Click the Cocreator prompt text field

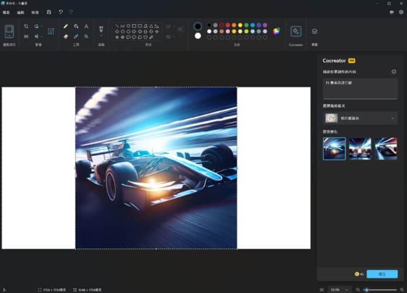click(360, 89)
